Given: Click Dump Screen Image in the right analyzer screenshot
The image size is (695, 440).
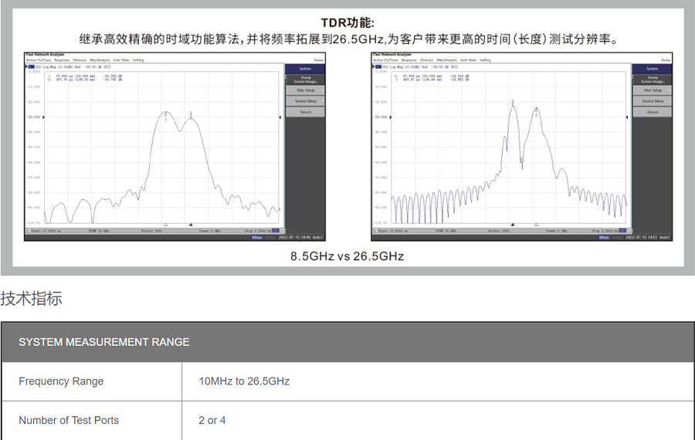Looking at the screenshot, I should [x=653, y=80].
